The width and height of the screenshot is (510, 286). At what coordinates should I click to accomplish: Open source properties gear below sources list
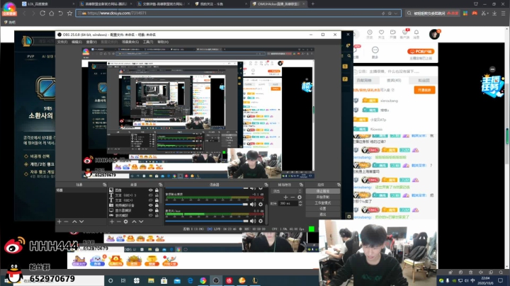126,222
